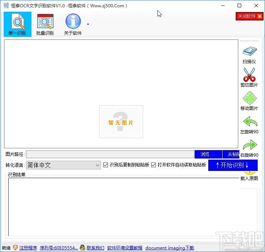Click the 暂无图片 placeholder thumbnail
Image resolution: width=265 pixels, height=252 pixels.
(121, 122)
